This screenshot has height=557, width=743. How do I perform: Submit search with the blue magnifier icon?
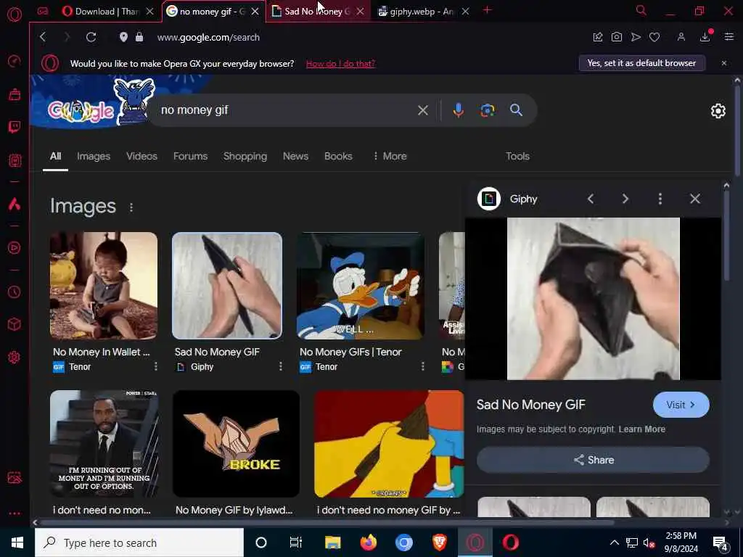coord(516,110)
